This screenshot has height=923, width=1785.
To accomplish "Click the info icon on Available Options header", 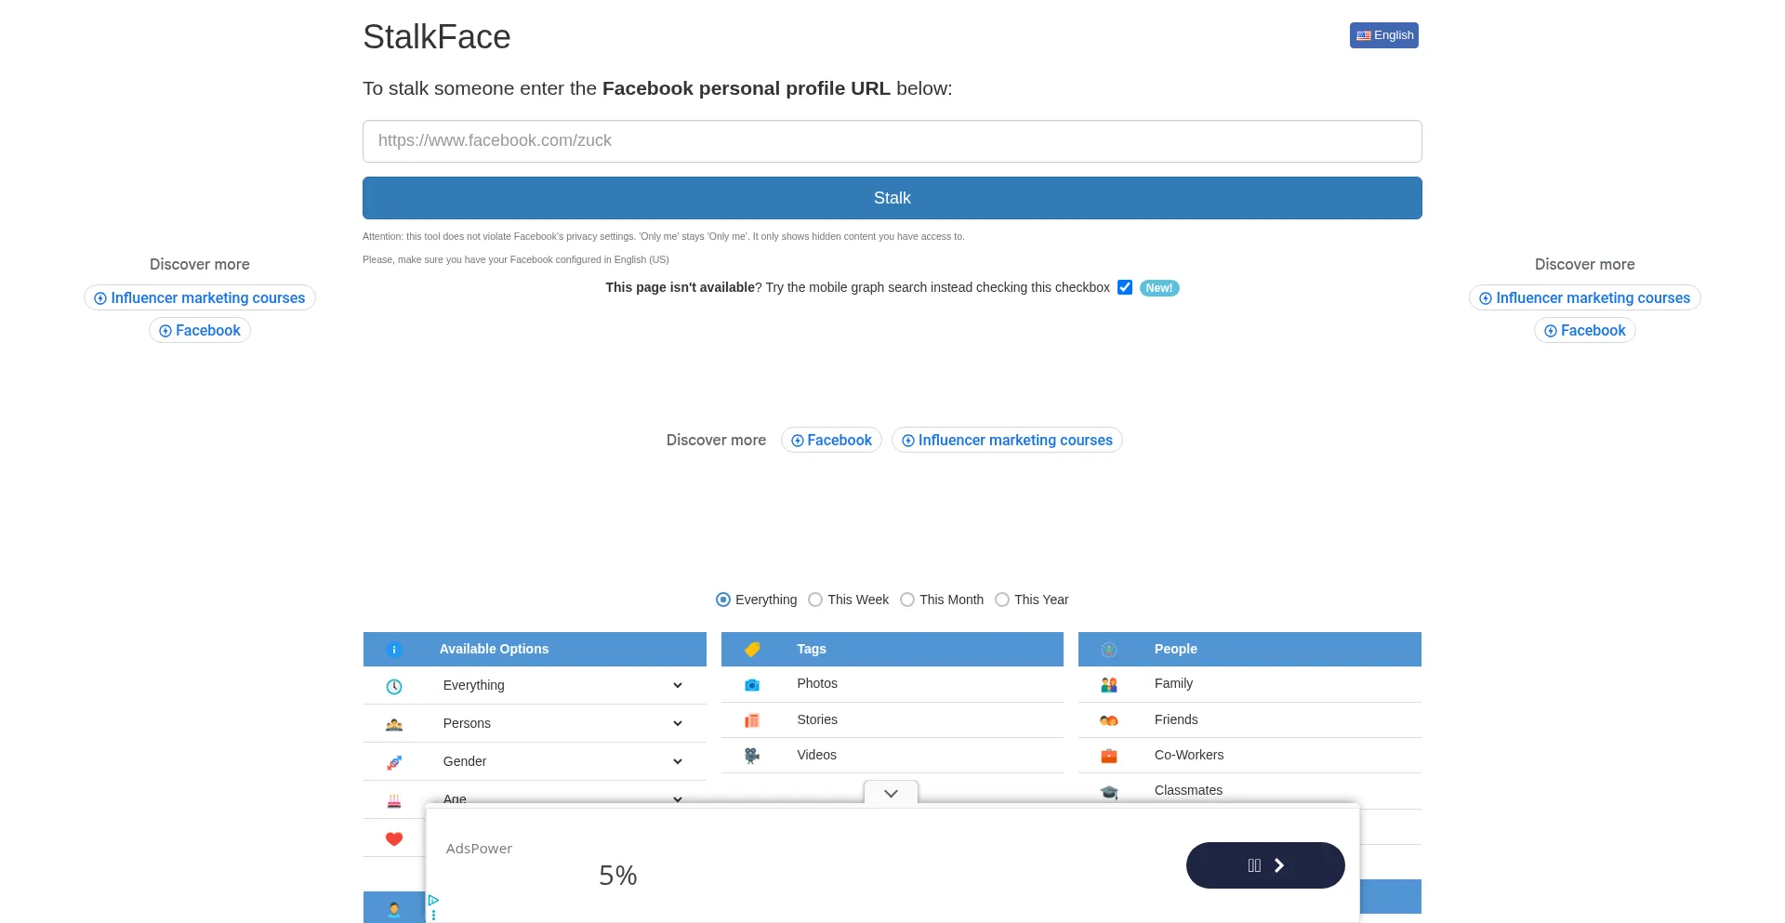I will 394,650.
